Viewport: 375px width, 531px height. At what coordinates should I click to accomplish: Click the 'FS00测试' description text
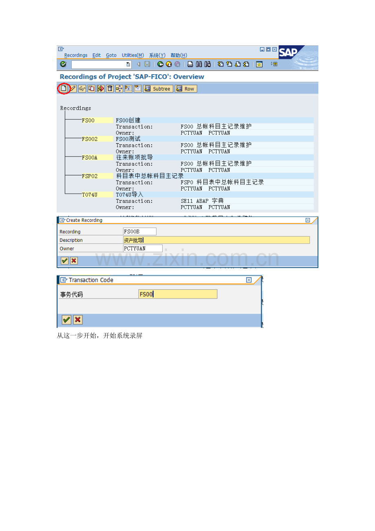[x=128, y=139]
